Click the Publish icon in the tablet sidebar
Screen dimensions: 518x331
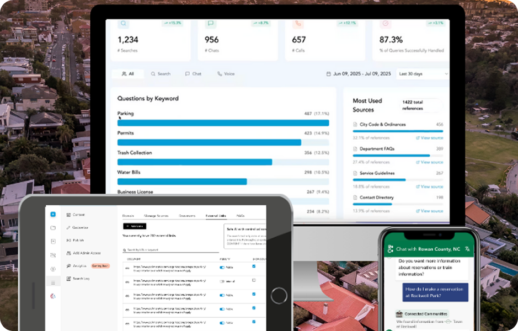click(x=68, y=240)
